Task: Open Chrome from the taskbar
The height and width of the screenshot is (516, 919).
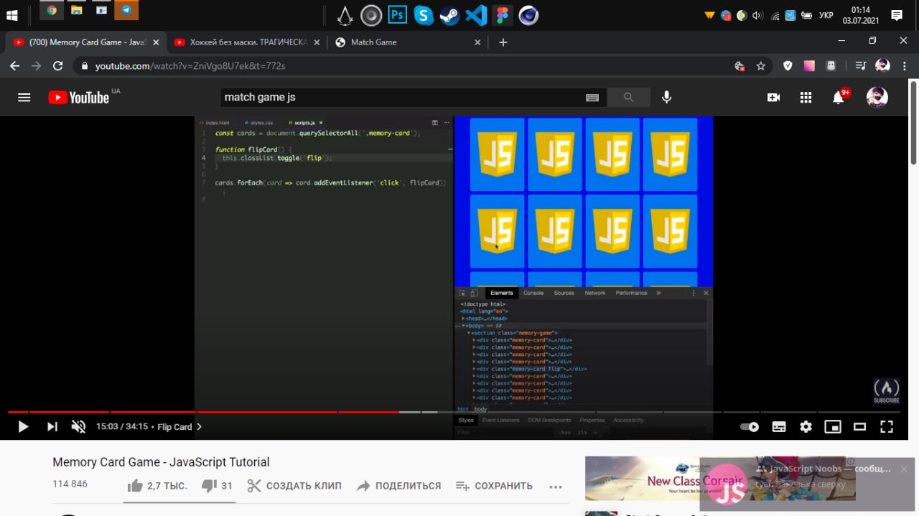Action: pyautogui.click(x=52, y=11)
